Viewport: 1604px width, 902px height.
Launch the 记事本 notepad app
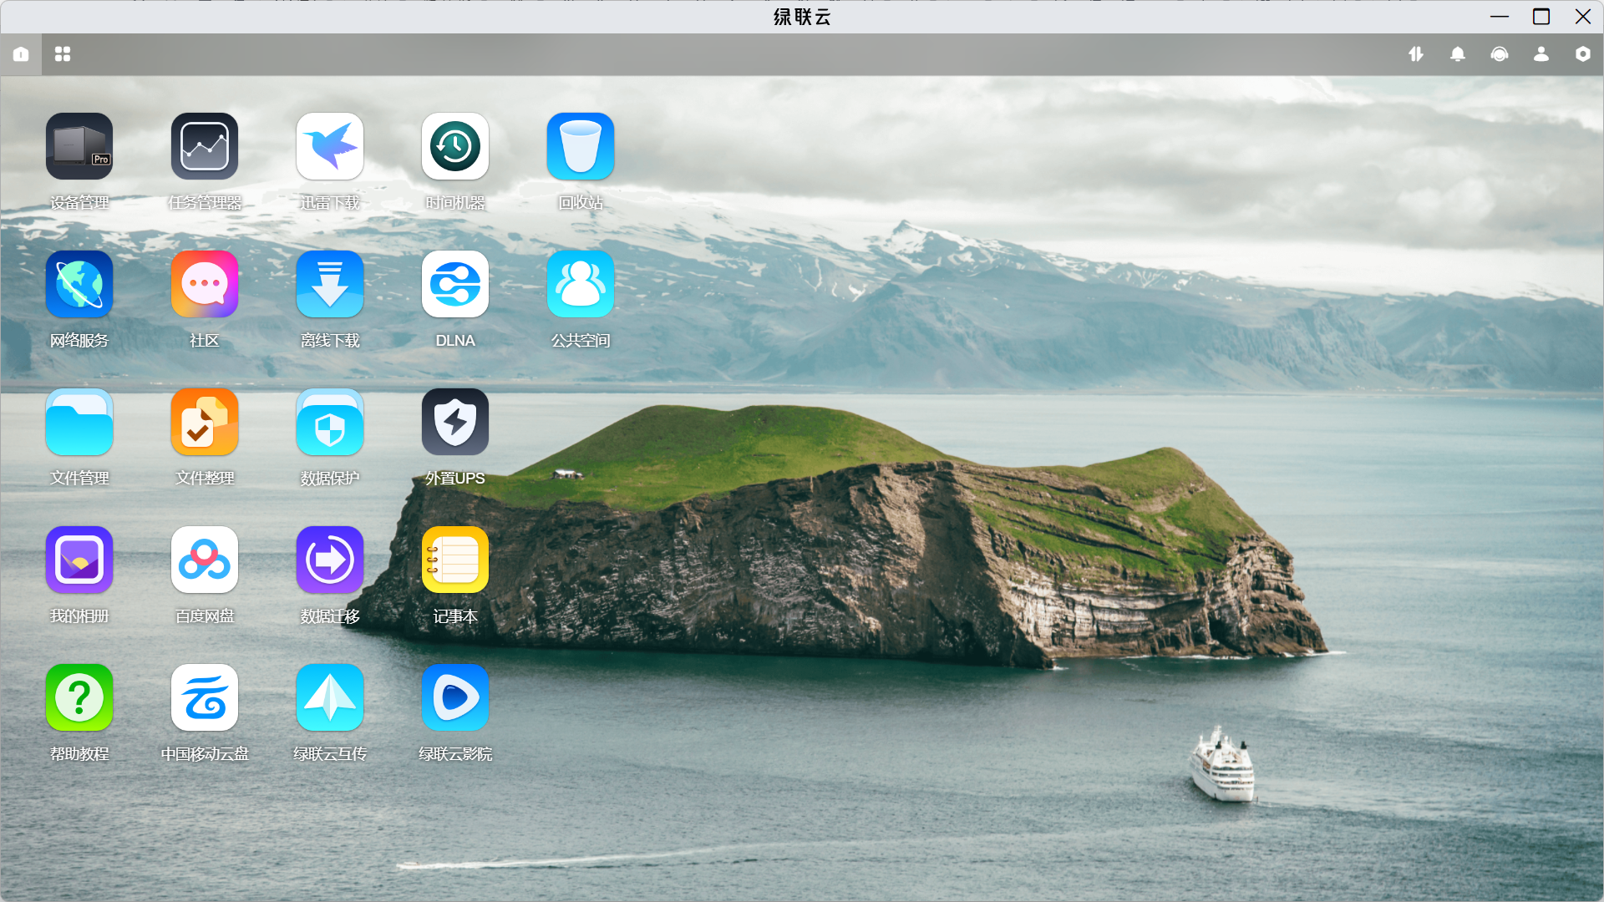click(x=455, y=560)
